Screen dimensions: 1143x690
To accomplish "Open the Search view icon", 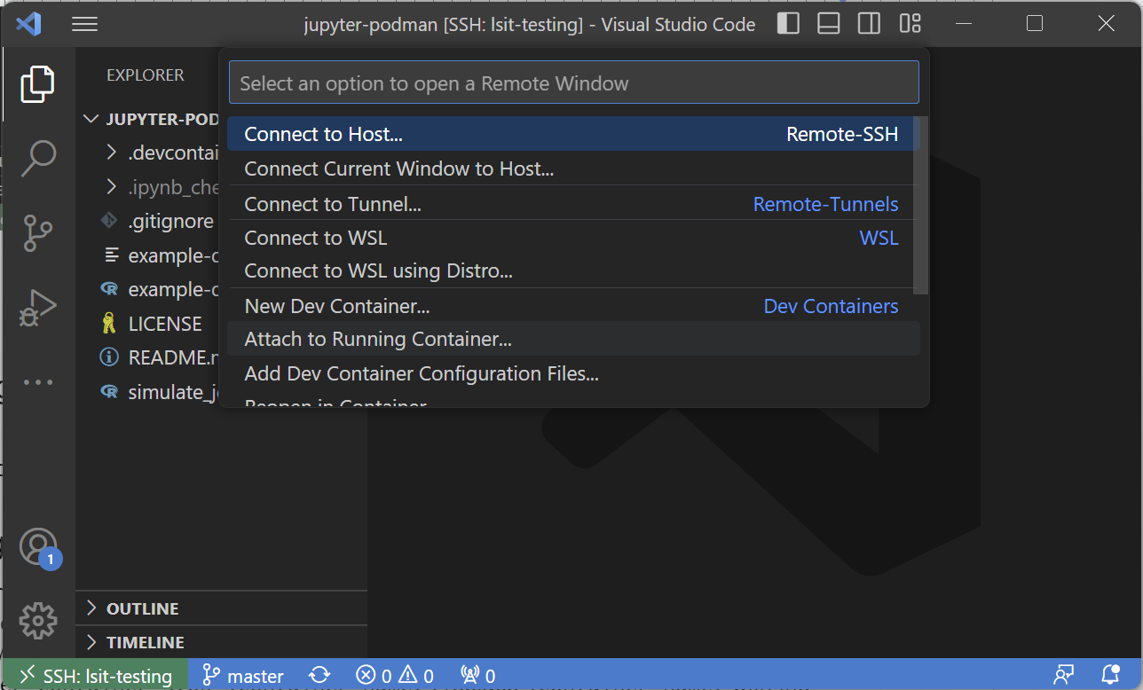I will [x=37, y=158].
